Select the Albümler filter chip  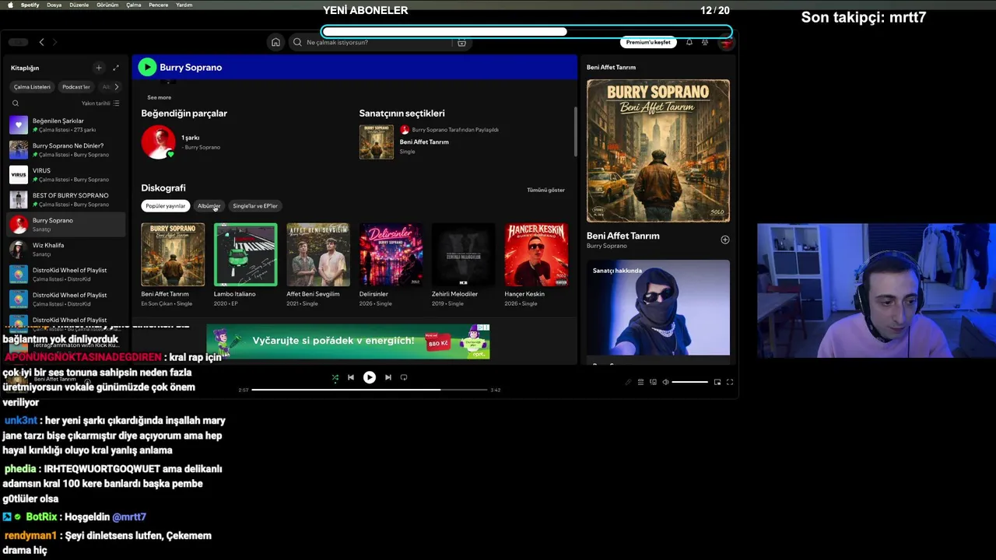click(209, 206)
